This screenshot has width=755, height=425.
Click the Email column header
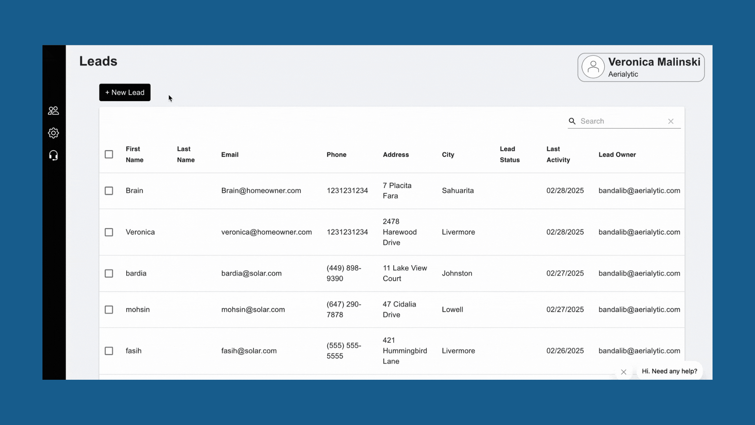coord(230,155)
